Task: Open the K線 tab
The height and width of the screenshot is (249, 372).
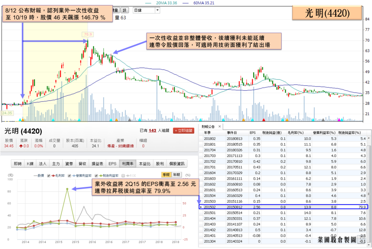Action: (30, 164)
